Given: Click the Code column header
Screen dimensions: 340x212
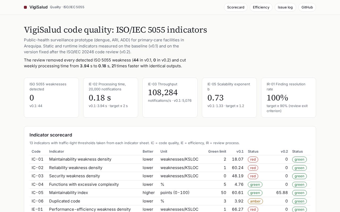Looking at the screenshot, I should click(x=36, y=151).
